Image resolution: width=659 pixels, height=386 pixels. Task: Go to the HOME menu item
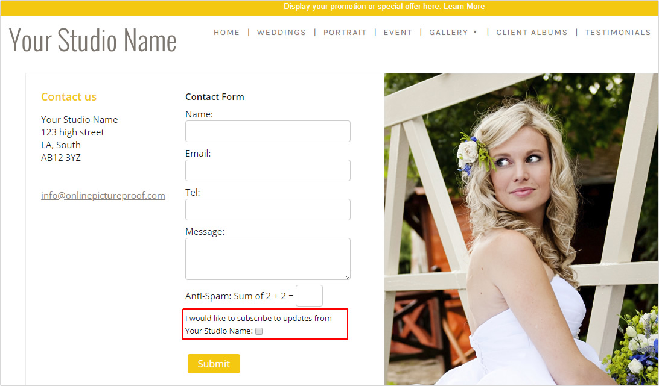coord(226,33)
